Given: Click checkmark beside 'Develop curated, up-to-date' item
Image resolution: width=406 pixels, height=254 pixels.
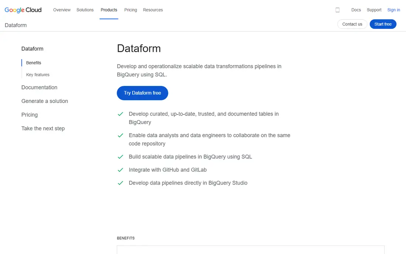Looking at the screenshot, I should [120, 114].
